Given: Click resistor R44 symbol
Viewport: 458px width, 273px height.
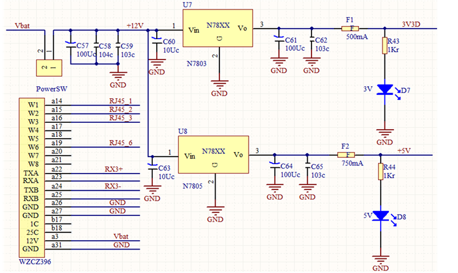Looking at the screenshot, I should [x=380, y=172].
